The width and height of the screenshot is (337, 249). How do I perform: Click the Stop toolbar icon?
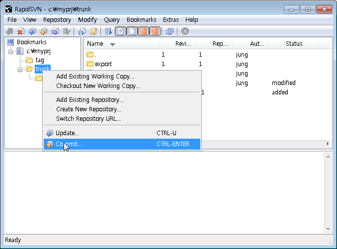pos(185,31)
